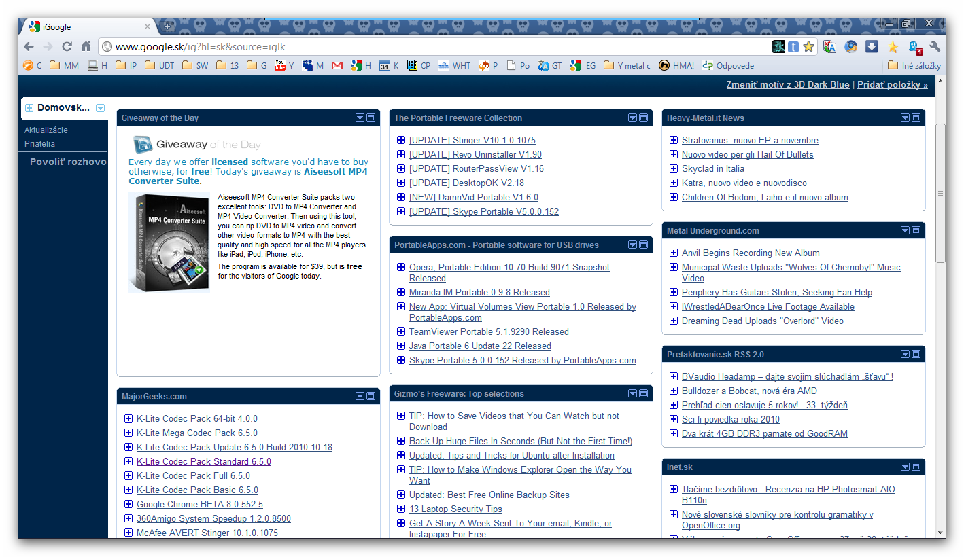Open the Gmail envelope bookmark
Viewport: 964px width, 557px height.
tap(337, 66)
